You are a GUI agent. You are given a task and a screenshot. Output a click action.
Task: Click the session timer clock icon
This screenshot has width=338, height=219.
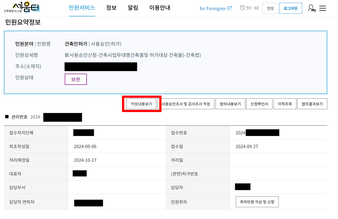[242, 8]
